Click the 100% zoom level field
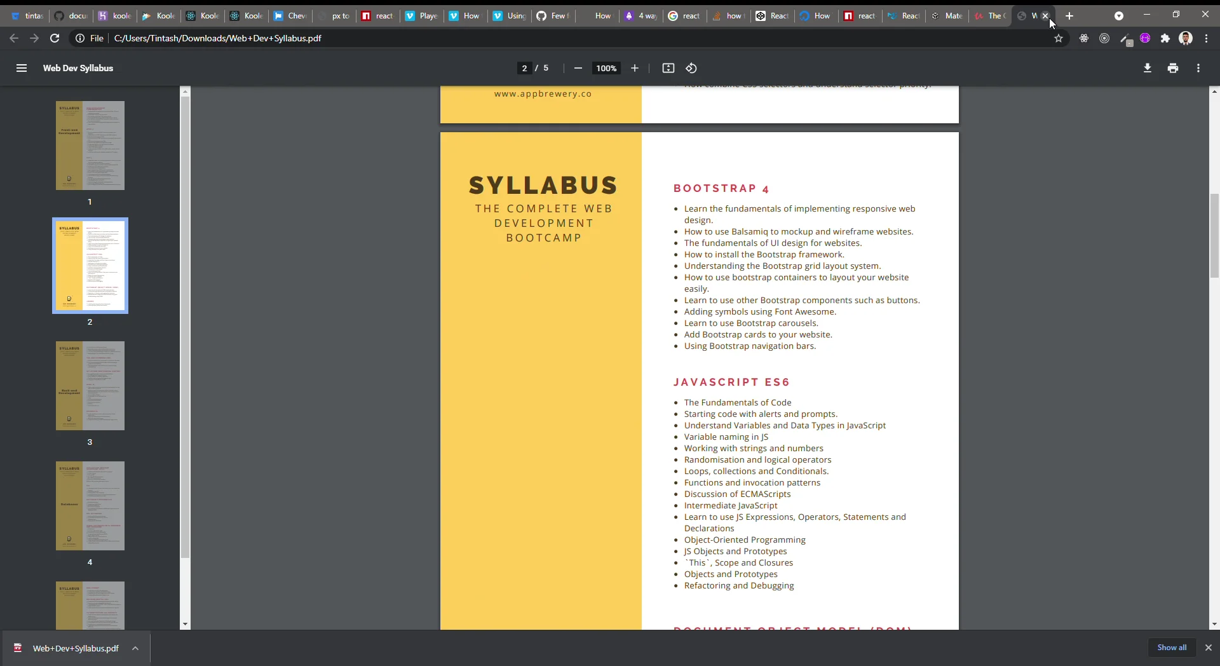Screen dimensions: 1220x666 pyautogui.click(x=606, y=68)
